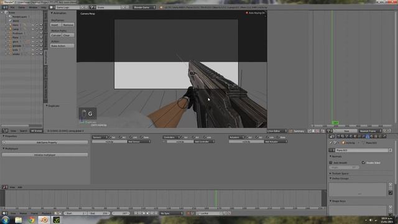The width and height of the screenshot is (398, 224).
Task: Open the Sensors dropdown
Action: [x=99, y=138]
